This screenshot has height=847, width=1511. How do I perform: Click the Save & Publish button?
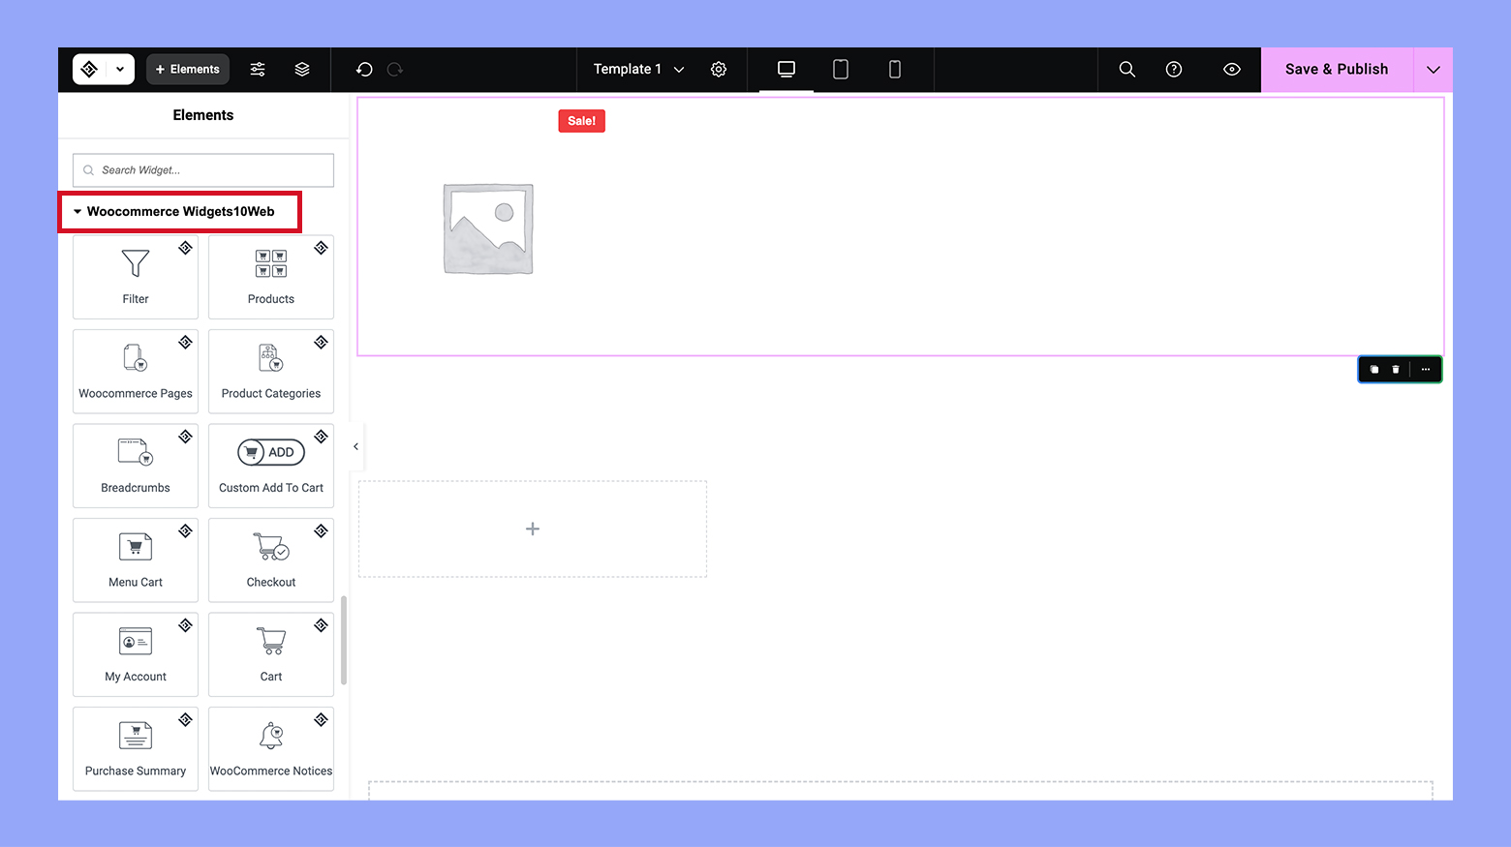[1336, 69]
